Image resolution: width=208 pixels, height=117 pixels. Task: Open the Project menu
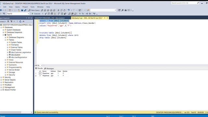[x=25, y=7]
